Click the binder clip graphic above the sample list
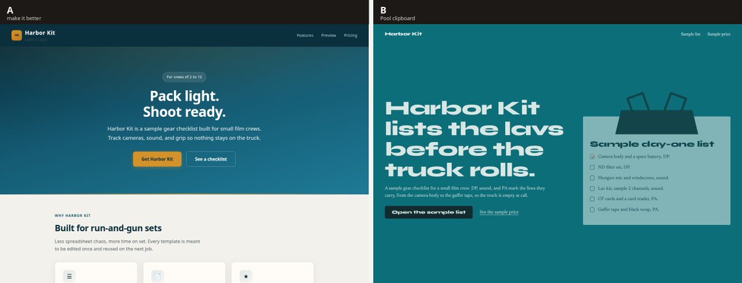The height and width of the screenshot is (283, 742). coord(657,114)
